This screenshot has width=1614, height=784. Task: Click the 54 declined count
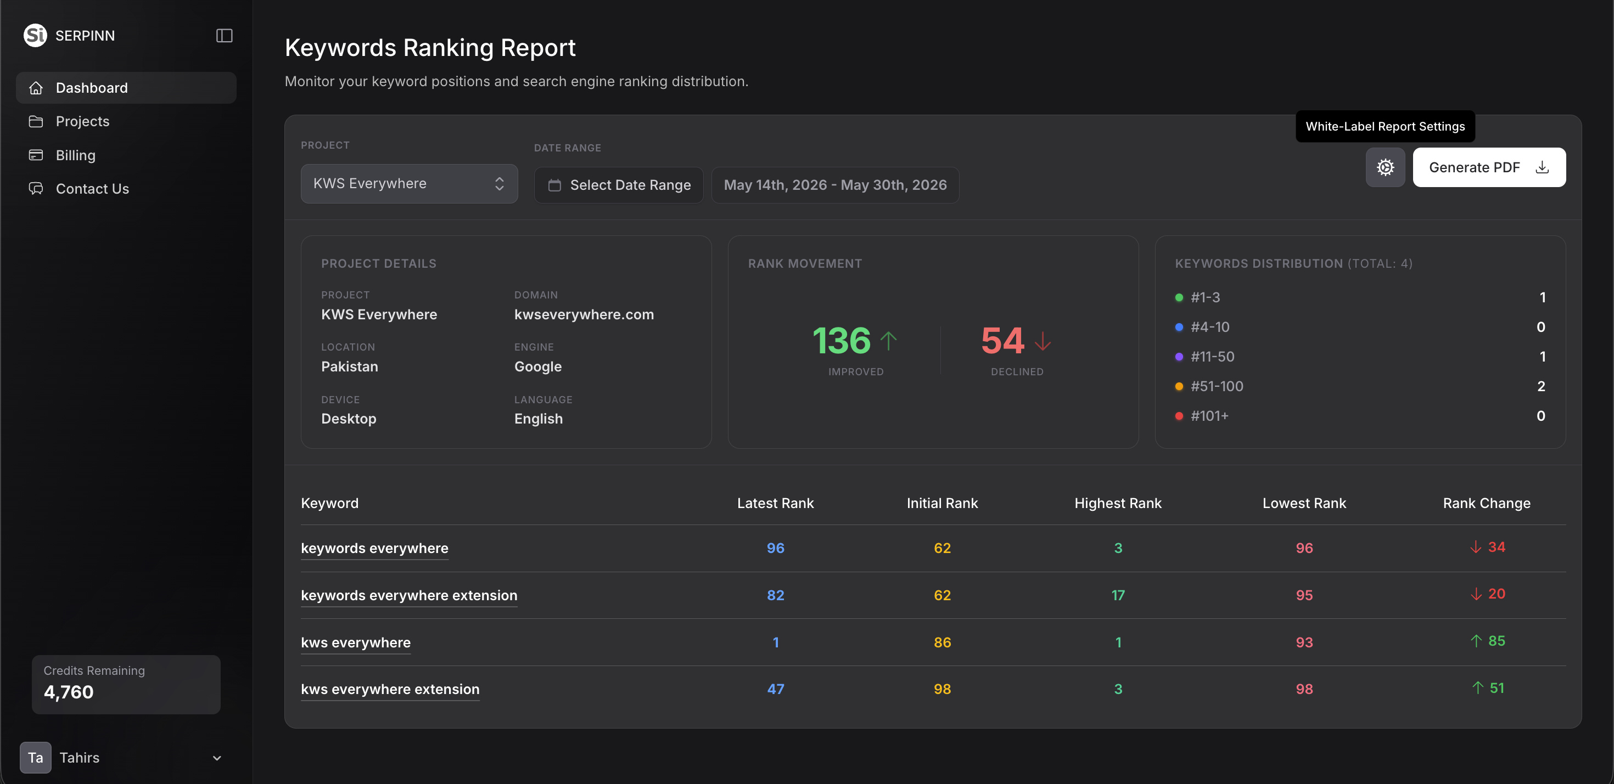click(1002, 341)
